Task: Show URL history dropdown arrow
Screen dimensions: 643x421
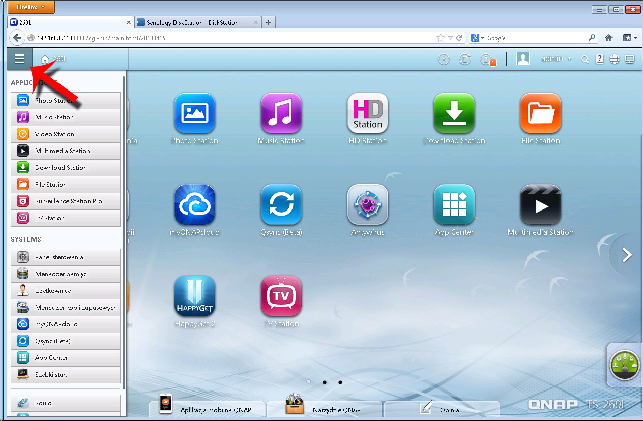Action: coord(450,38)
